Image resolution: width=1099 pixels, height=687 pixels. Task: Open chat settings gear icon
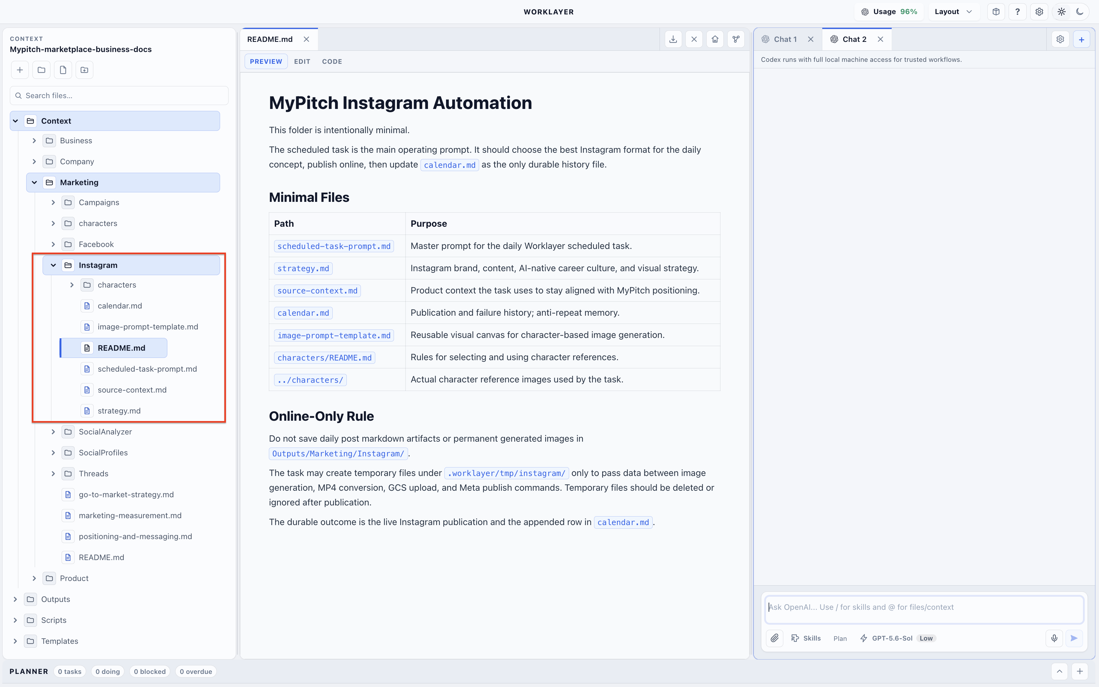[x=1060, y=39]
